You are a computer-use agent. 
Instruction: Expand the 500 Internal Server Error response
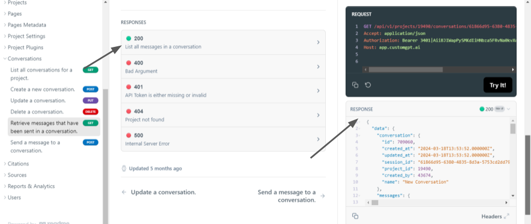(x=223, y=139)
